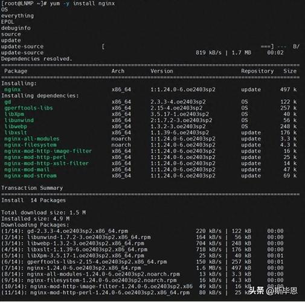Viewport: 305px width, 302px height.
Task: Select the 'gd' package name in table
Action: (x=8, y=102)
